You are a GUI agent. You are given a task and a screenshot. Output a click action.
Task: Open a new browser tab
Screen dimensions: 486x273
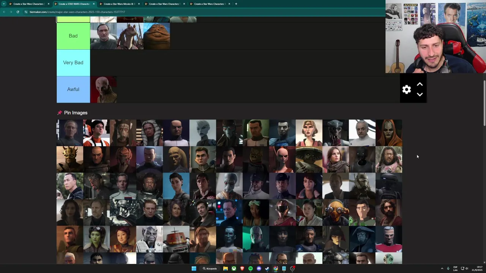pos(236,4)
